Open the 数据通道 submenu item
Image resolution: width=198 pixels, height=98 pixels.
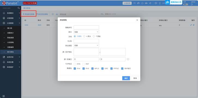(x=11, y=38)
